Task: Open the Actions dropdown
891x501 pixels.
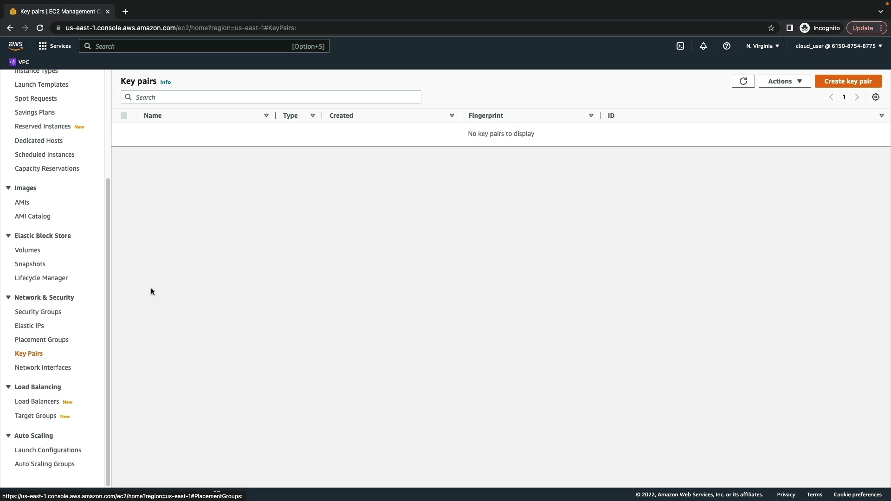Action: 784,81
